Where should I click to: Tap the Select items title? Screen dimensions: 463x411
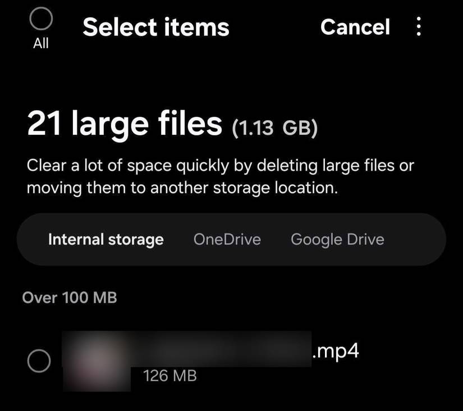[x=156, y=26]
